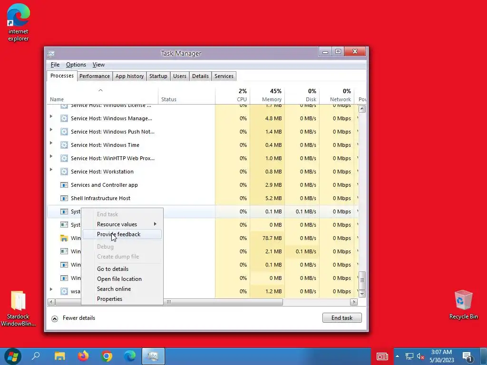
Task: Choose Provide feedback in context menu
Action: point(122,234)
